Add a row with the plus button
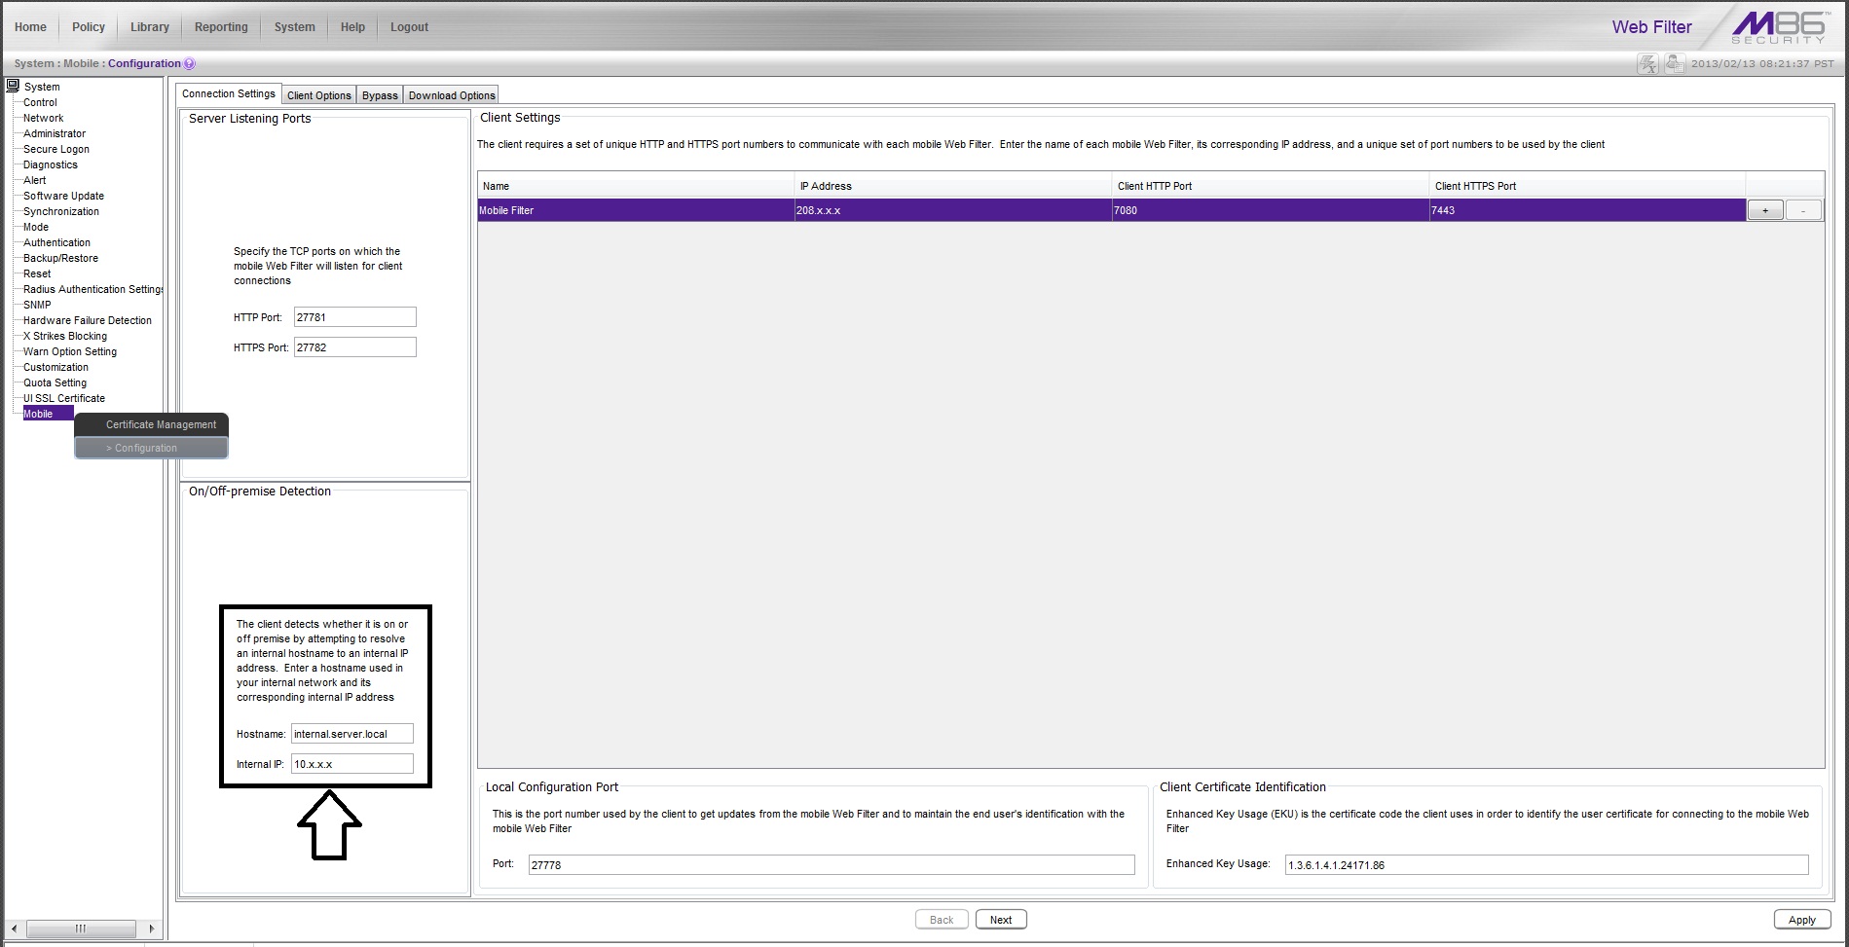The width and height of the screenshot is (1849, 947). click(x=1764, y=210)
